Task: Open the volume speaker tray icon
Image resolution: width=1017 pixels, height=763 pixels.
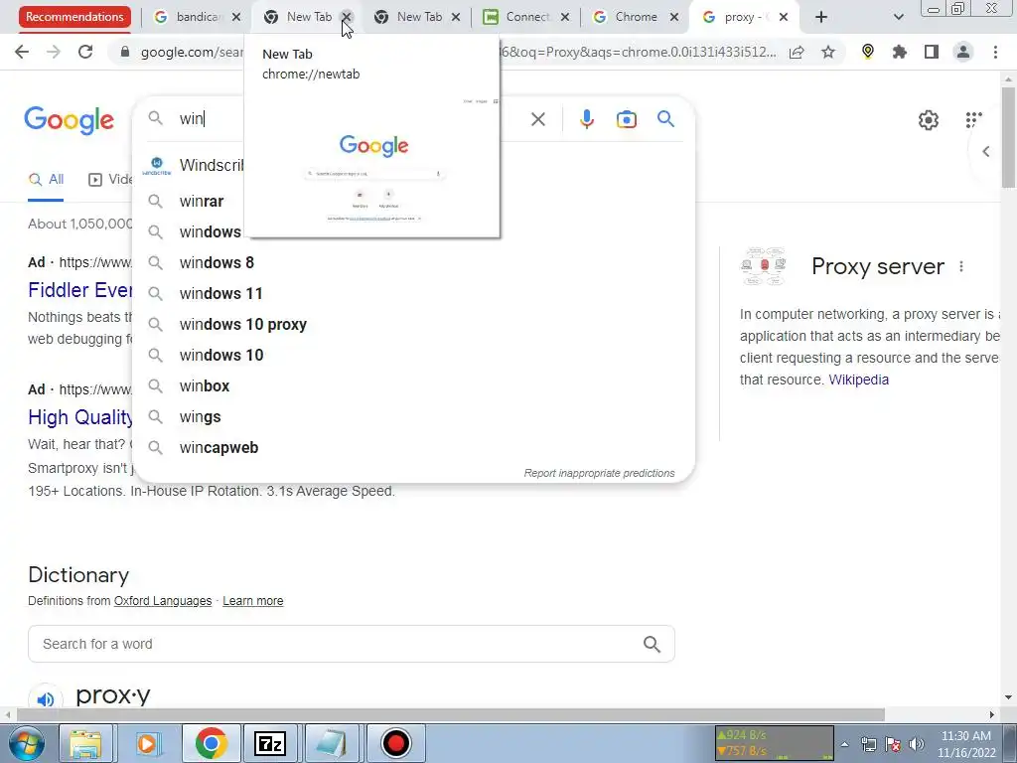Action: 917,744
